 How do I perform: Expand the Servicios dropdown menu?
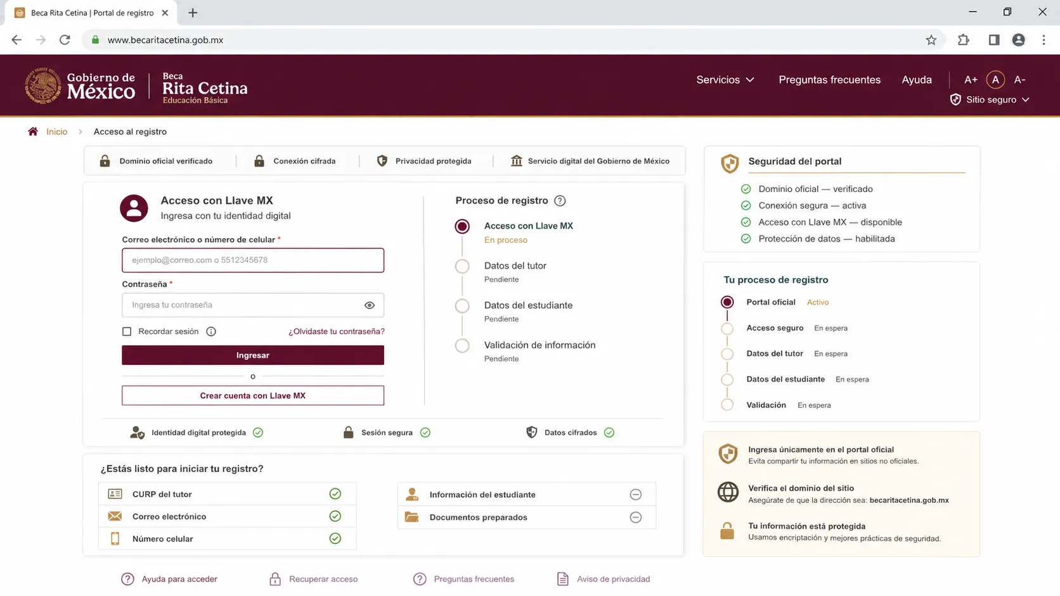click(x=725, y=80)
